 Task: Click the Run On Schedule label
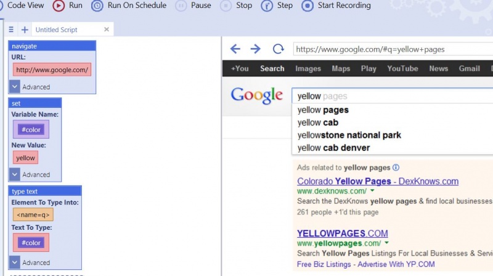pyautogui.click(x=137, y=6)
